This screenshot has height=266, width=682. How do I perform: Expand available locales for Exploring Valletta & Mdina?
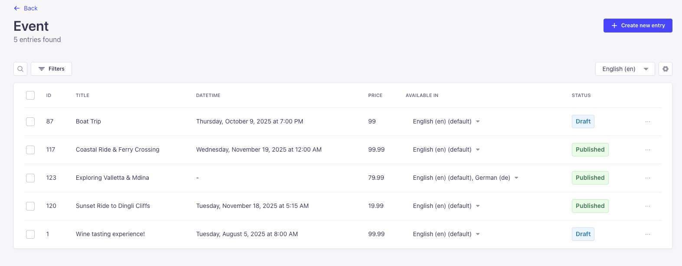[516, 178]
